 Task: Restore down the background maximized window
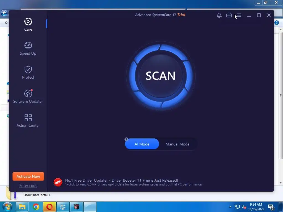[266, 2]
